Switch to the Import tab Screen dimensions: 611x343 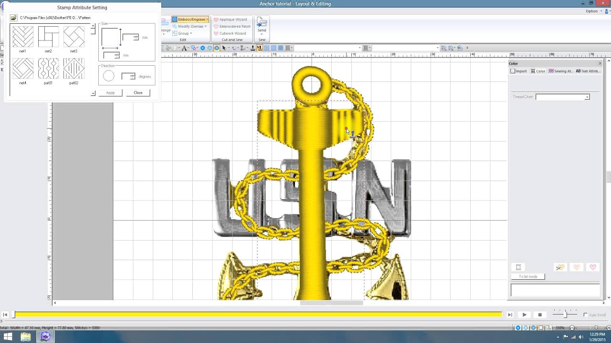tap(518, 71)
